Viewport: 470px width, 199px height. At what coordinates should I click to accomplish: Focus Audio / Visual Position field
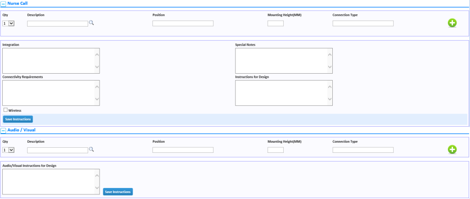click(x=183, y=150)
